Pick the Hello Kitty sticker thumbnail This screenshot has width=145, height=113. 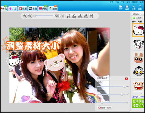pyautogui.click(x=138, y=30)
